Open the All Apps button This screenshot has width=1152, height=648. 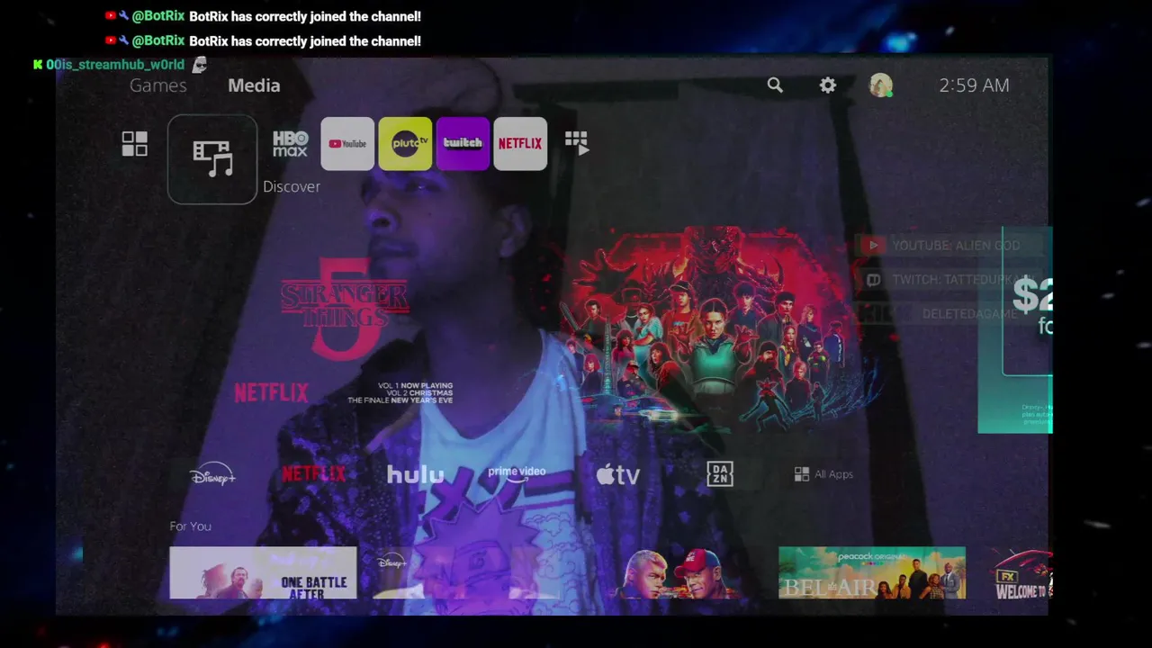pos(823,474)
